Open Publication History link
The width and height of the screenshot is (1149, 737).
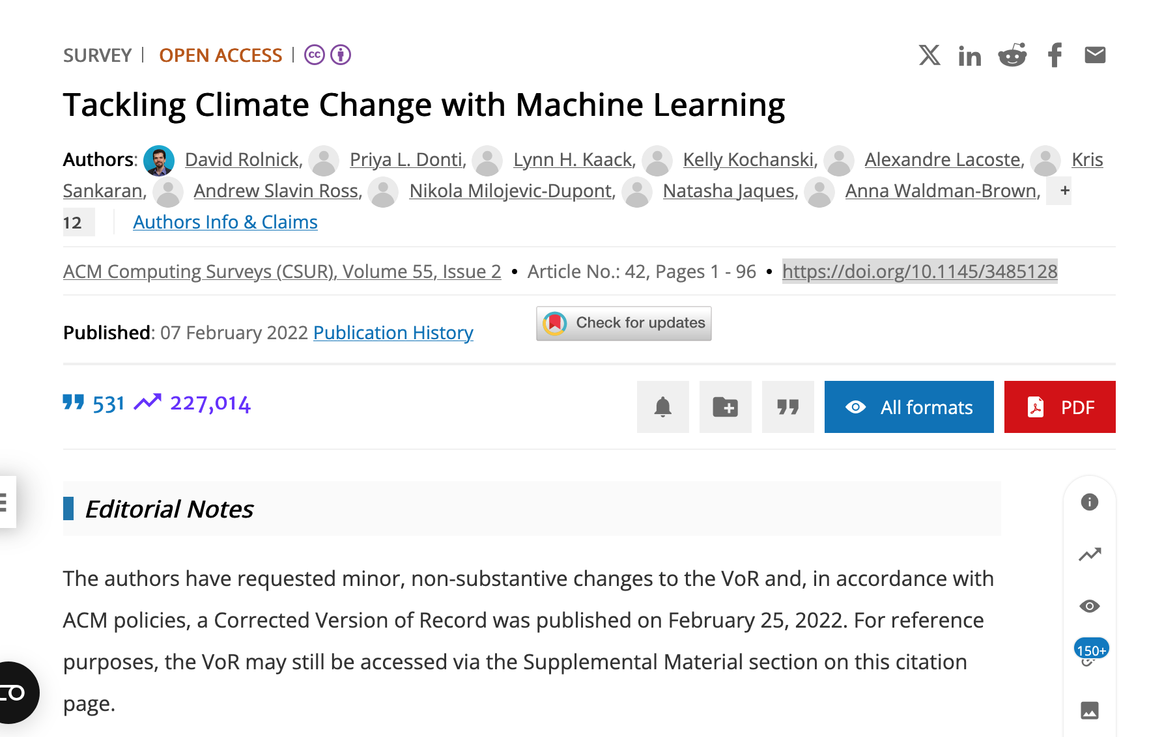pyautogui.click(x=393, y=333)
